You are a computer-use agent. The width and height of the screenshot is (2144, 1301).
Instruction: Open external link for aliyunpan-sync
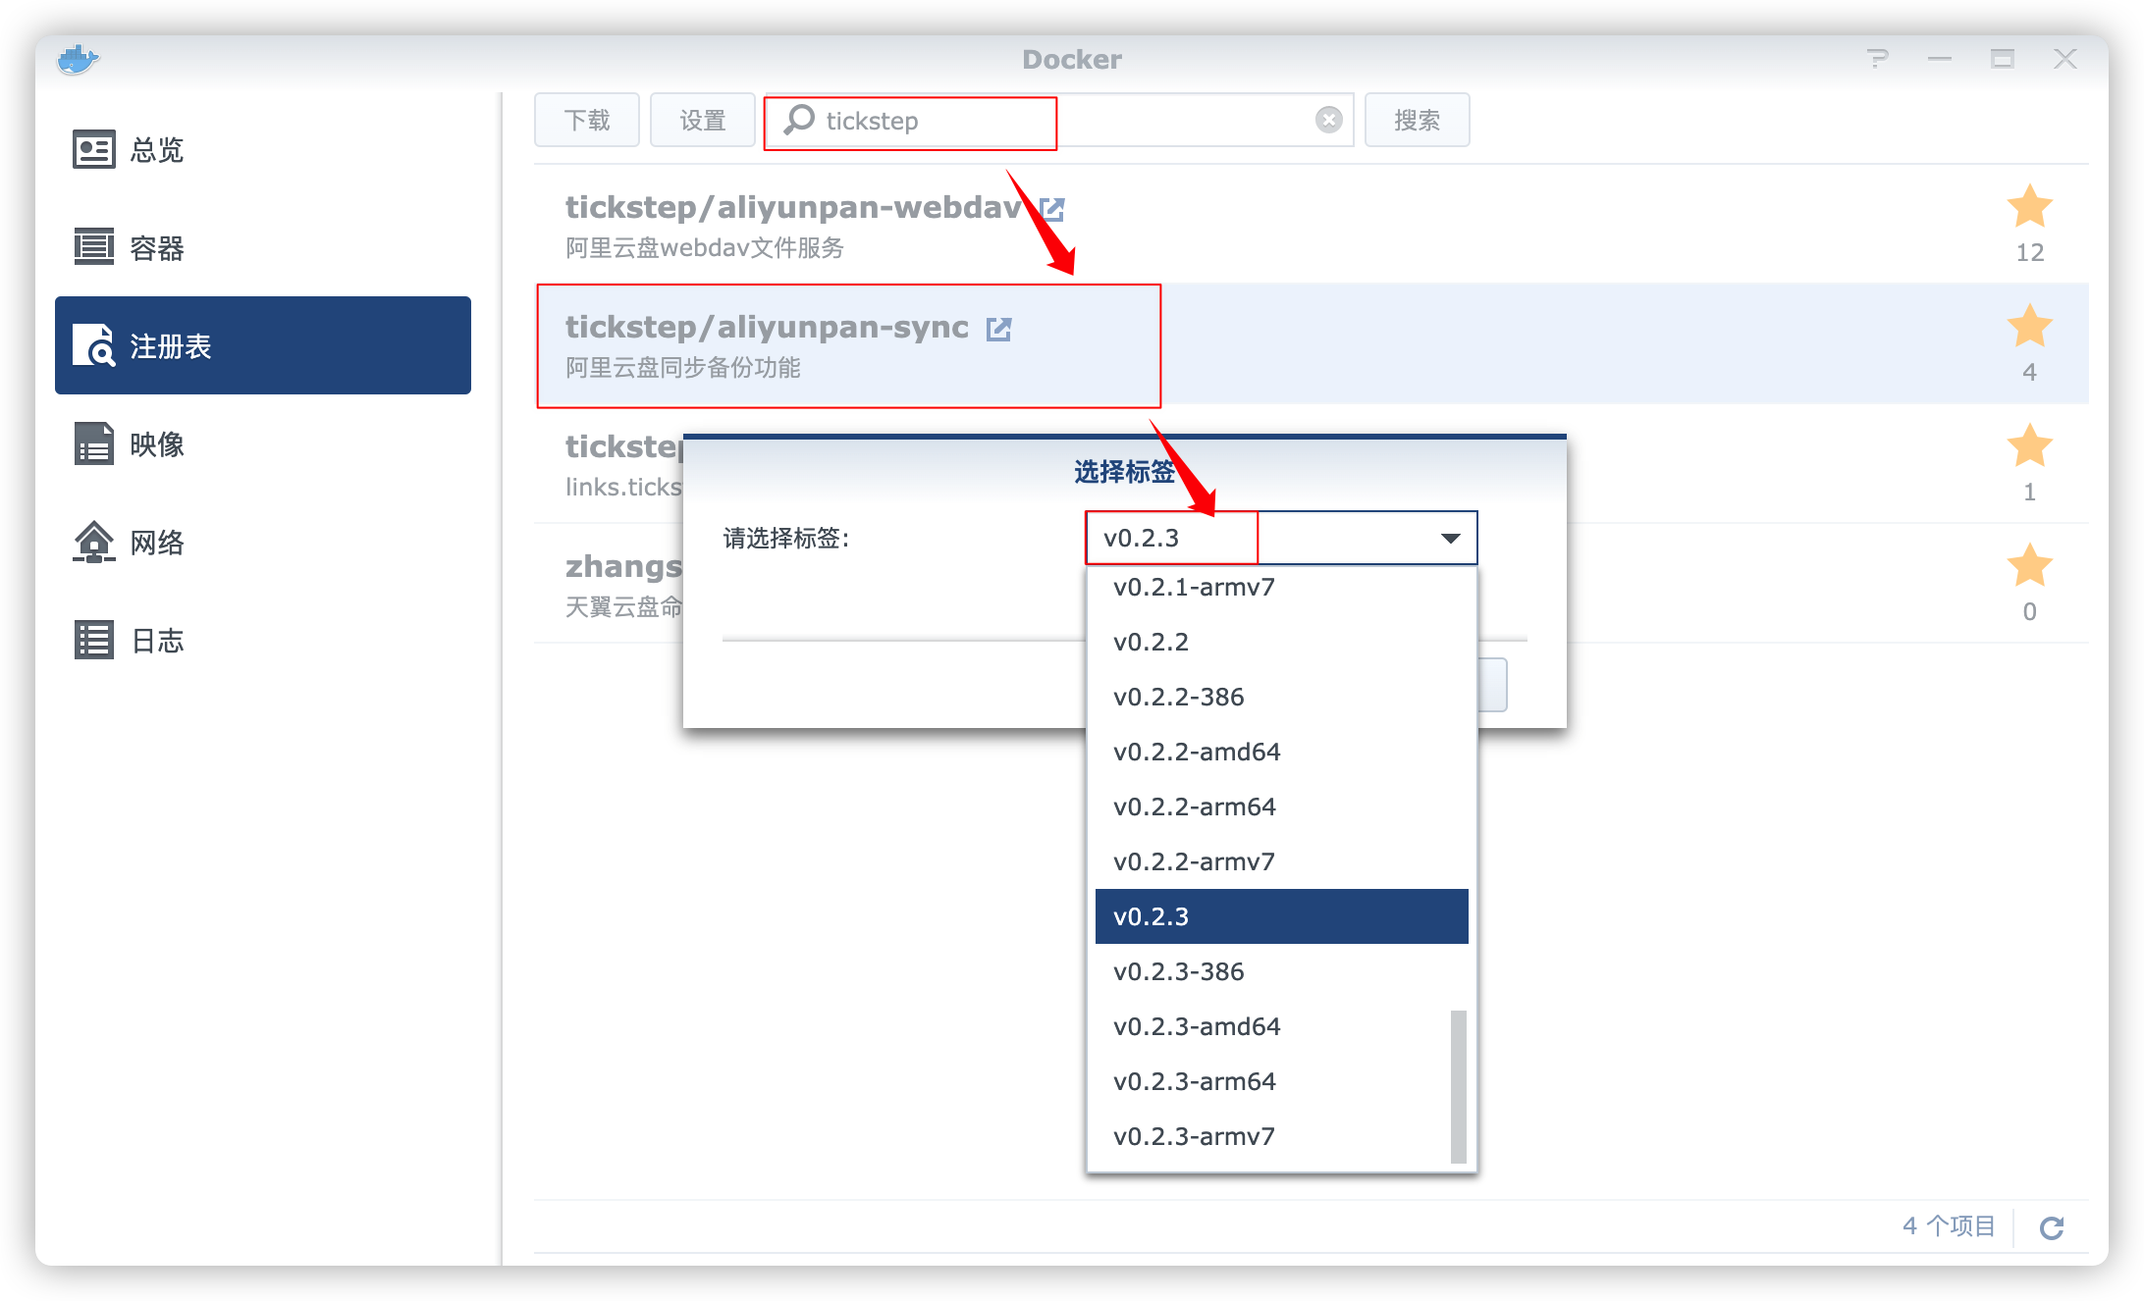tap(998, 329)
